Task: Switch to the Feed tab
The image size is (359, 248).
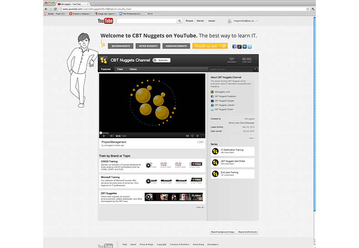Action: 120,69
